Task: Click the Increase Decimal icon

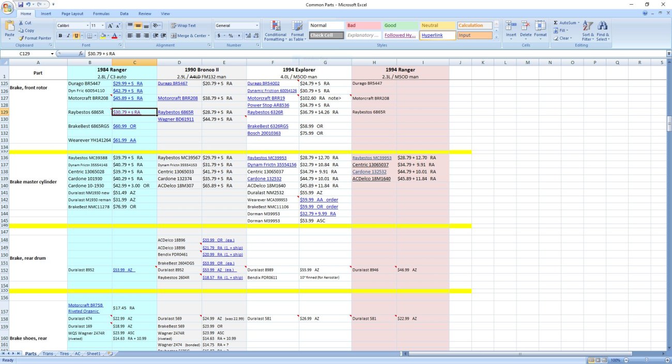Action: coord(248,36)
